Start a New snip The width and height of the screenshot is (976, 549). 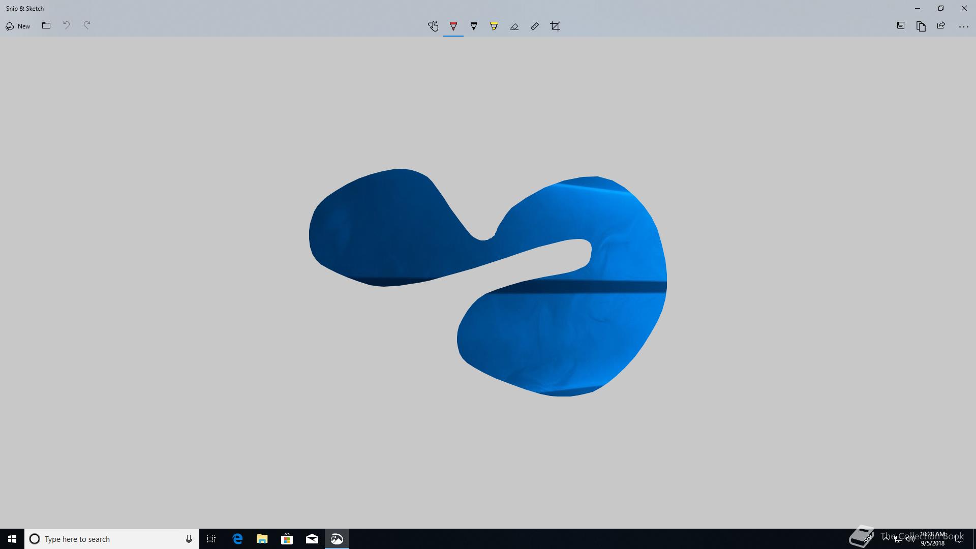pyautogui.click(x=18, y=26)
